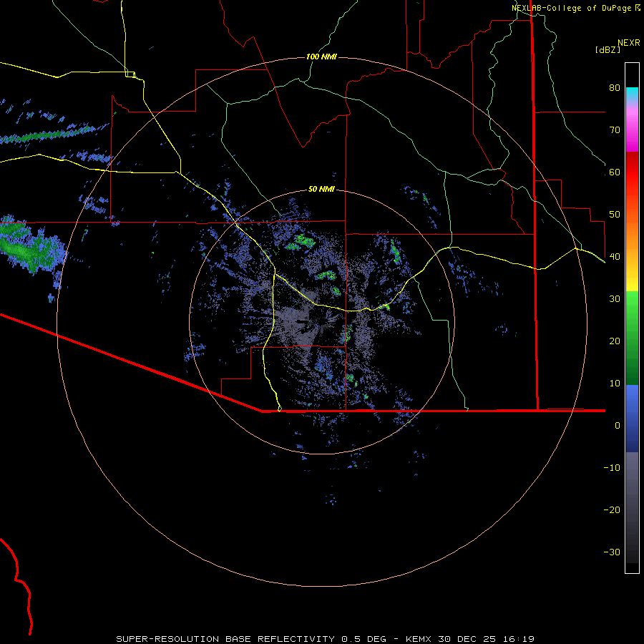Click the orange segment of the reflectivity color bar
Viewport: 644px width, 644px height.
pyautogui.click(x=632, y=234)
